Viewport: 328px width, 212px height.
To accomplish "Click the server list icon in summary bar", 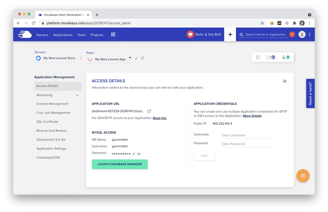I will coord(258,57).
